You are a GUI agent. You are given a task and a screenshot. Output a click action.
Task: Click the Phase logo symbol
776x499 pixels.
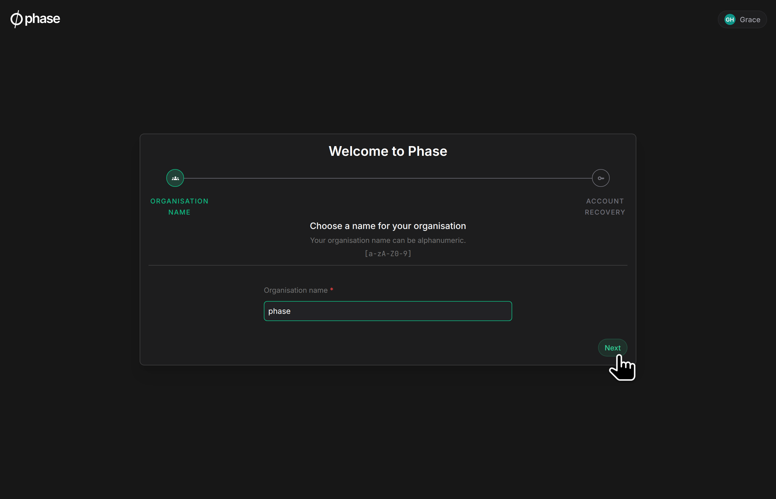tap(17, 19)
